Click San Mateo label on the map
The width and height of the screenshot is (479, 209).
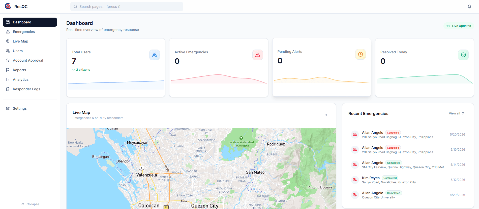click(x=255, y=172)
